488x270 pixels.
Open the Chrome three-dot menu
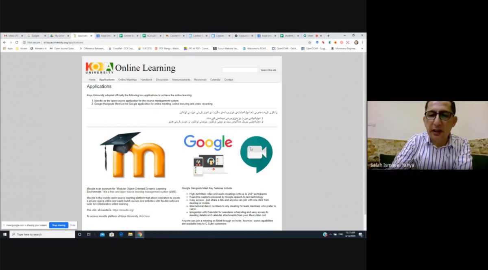point(362,42)
